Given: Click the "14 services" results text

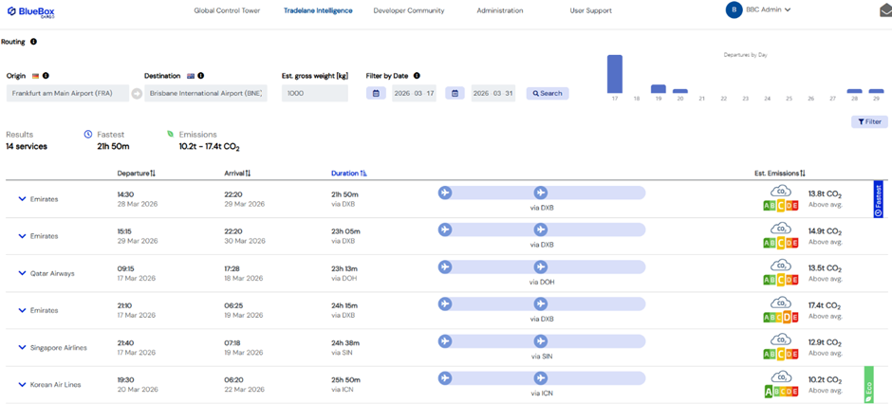Looking at the screenshot, I should (x=27, y=147).
